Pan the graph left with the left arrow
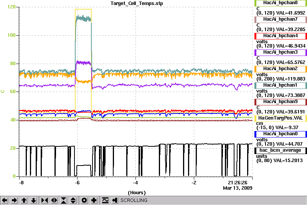Image resolution: width=307 pixels, height=205 pixels. 5,200
